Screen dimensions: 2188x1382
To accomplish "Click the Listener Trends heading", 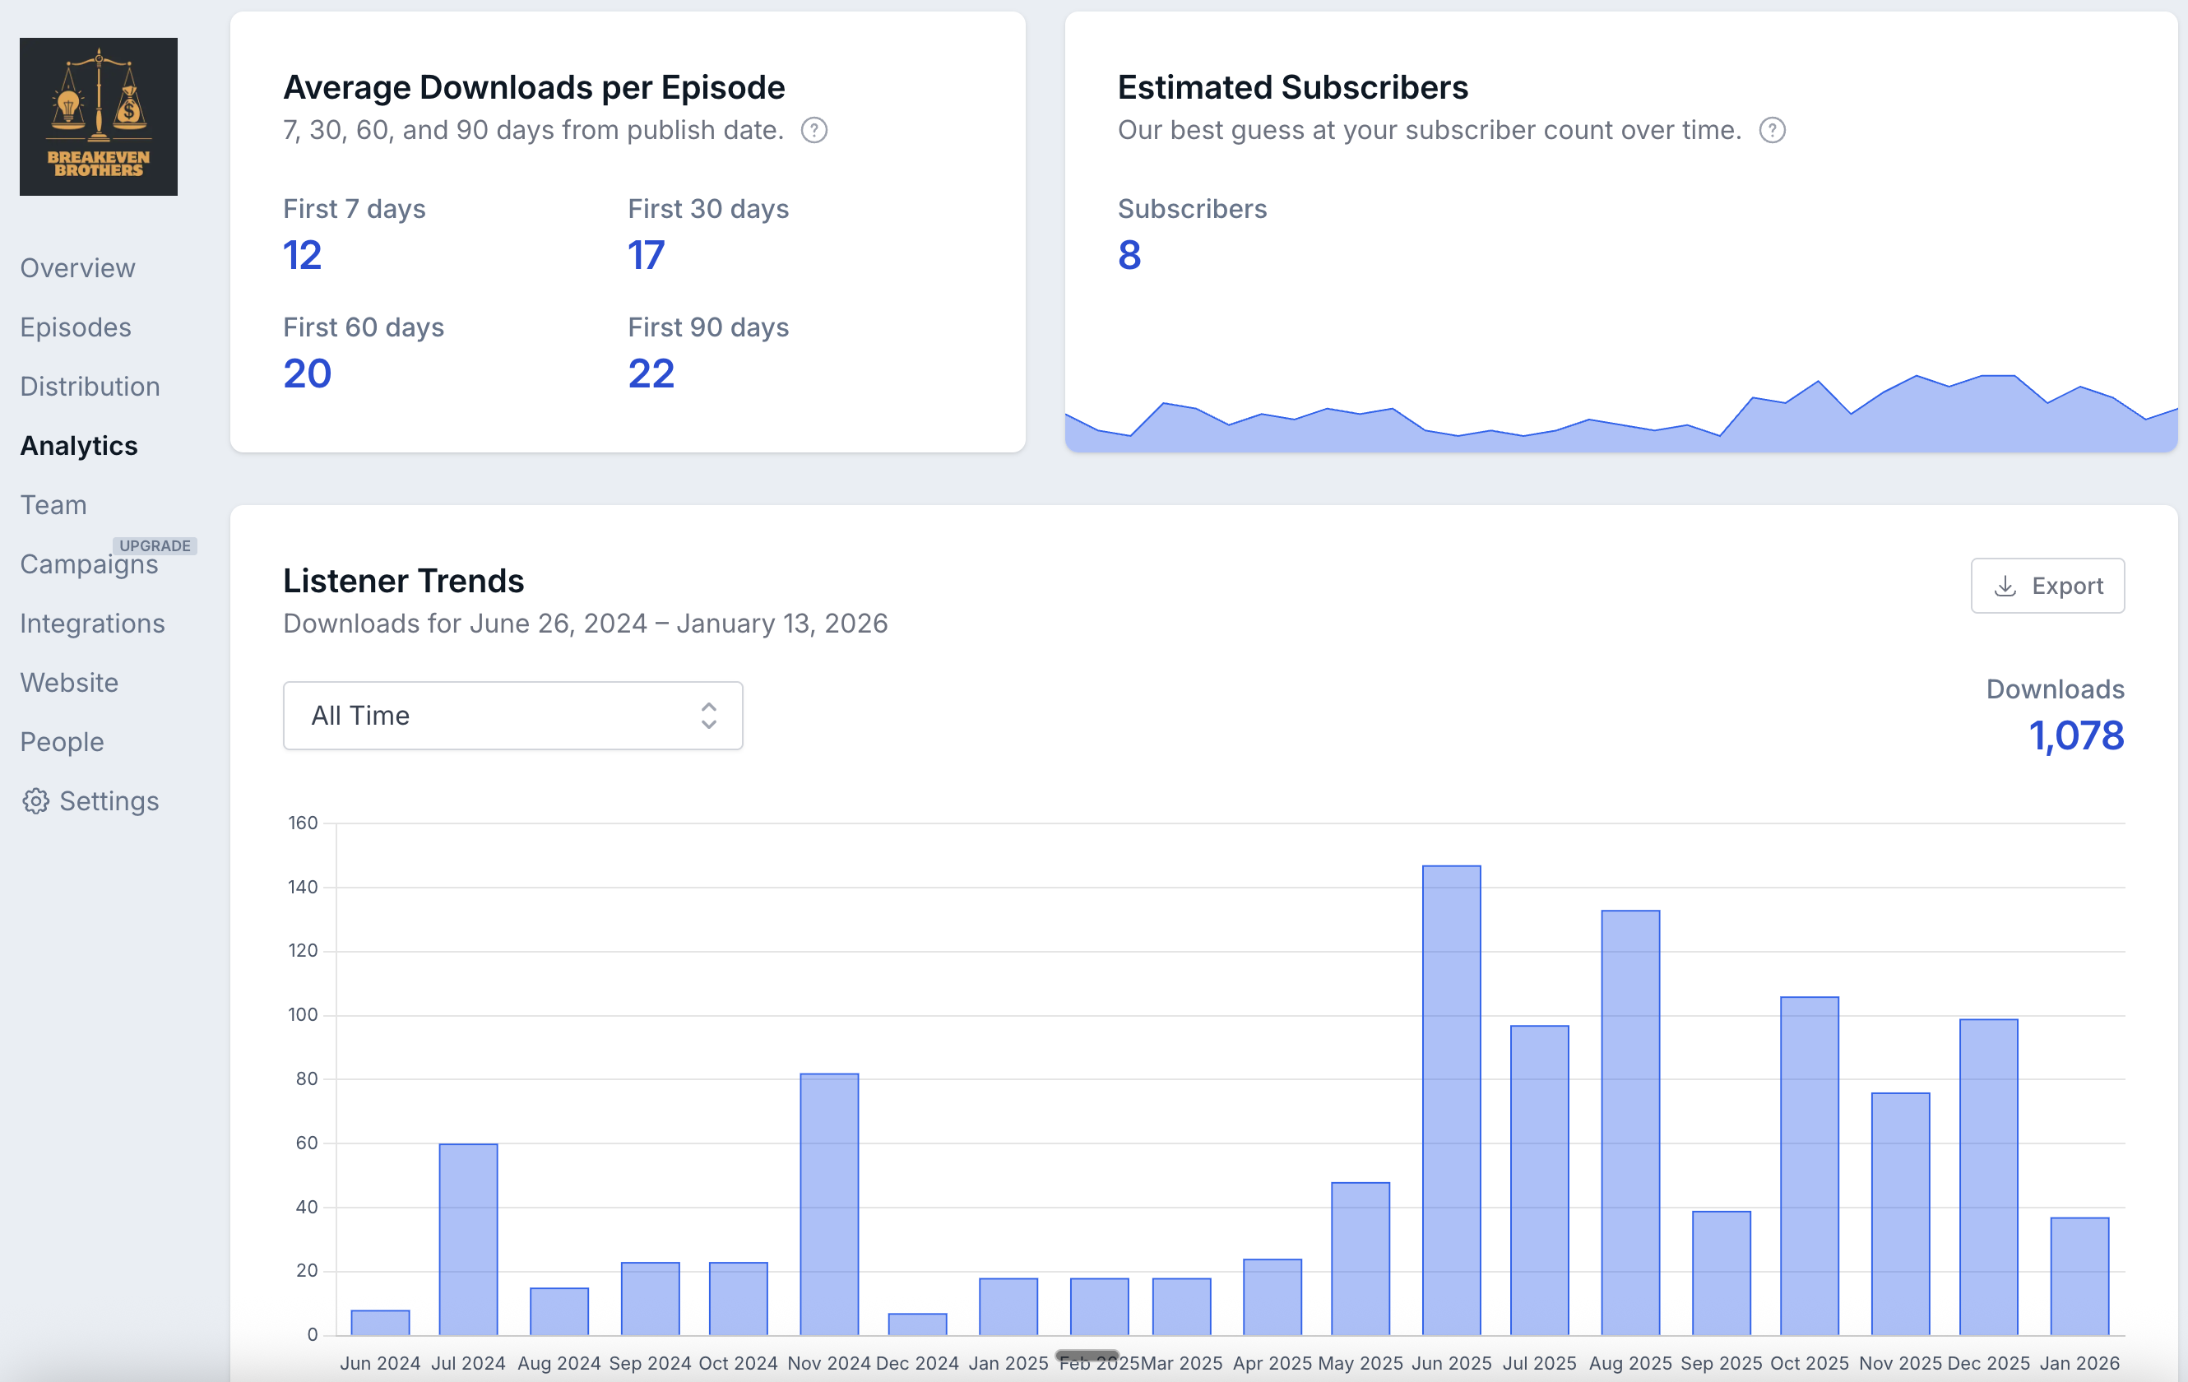I will (403, 581).
